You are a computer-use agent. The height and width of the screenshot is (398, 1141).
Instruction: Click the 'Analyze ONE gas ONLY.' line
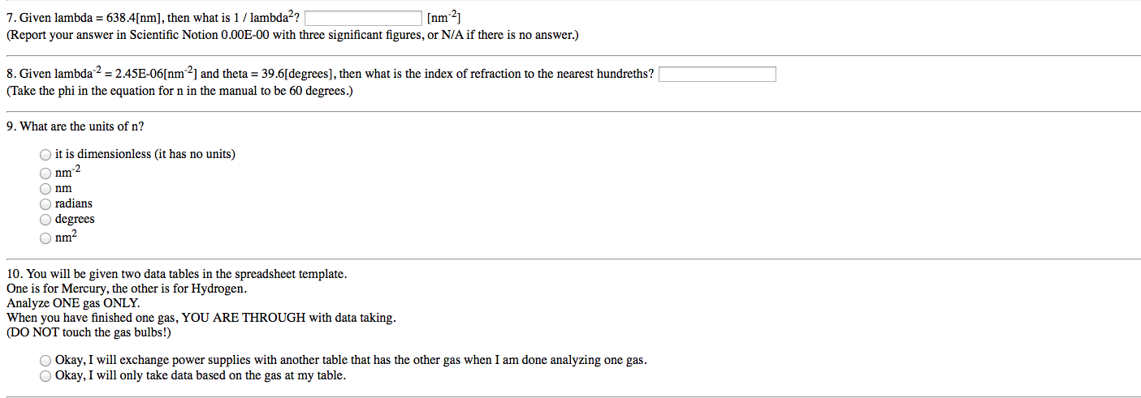(x=73, y=303)
